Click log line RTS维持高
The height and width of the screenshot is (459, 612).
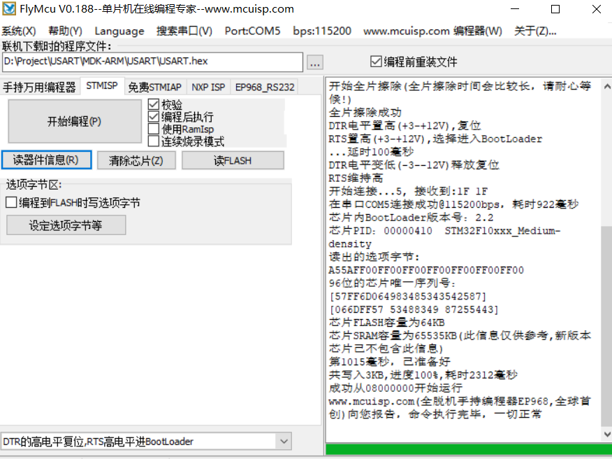(356, 178)
